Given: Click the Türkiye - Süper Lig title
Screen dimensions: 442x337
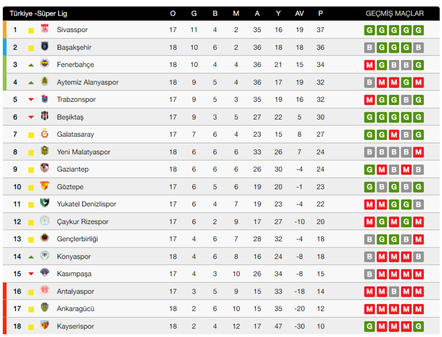Looking at the screenshot, I should point(38,13).
